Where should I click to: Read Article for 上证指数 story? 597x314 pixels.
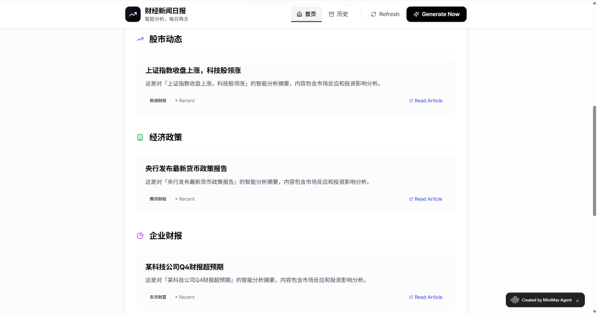coord(426,101)
